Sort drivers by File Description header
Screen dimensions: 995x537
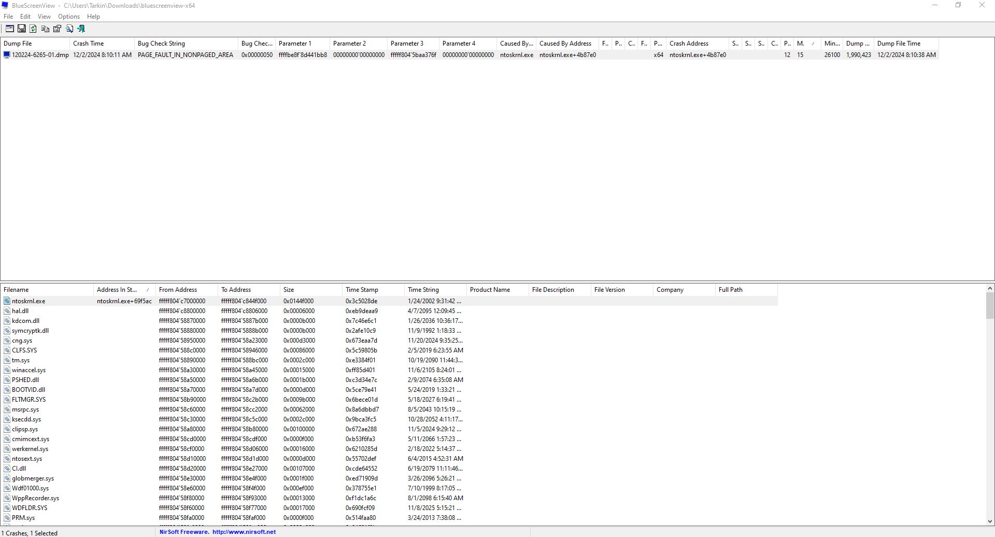click(x=560, y=290)
